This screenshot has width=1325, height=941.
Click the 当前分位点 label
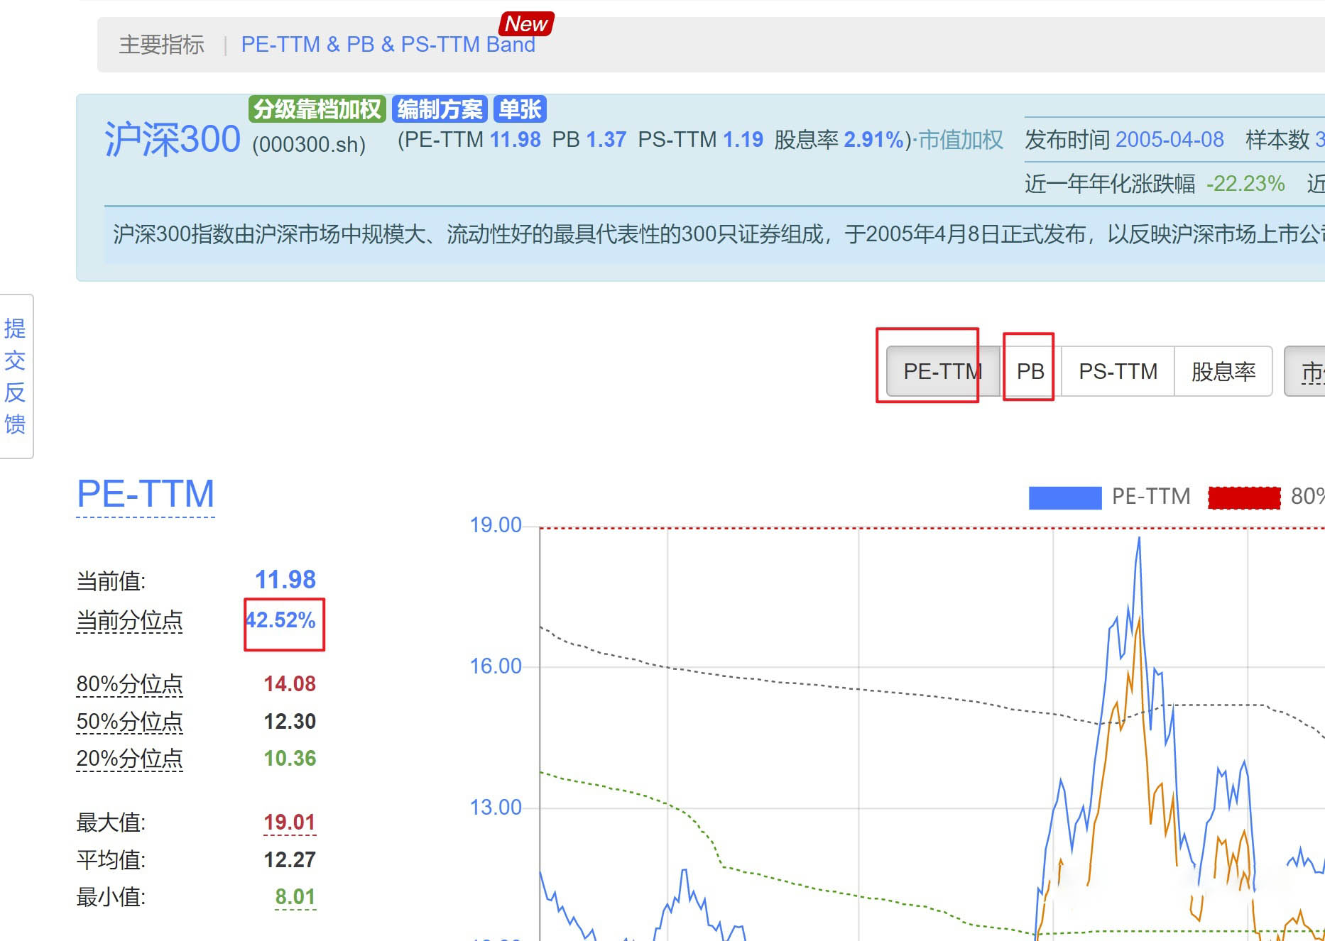tap(129, 621)
